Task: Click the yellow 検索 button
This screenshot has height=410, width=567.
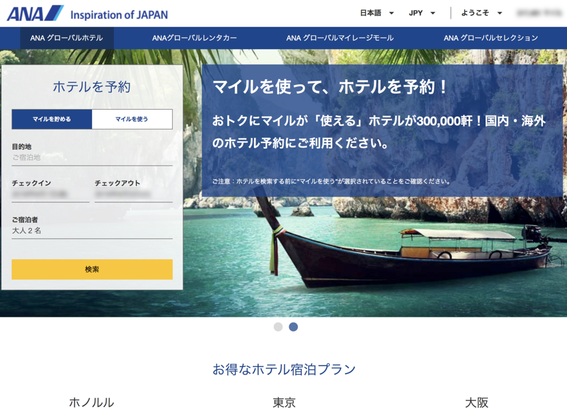Action: click(x=92, y=269)
